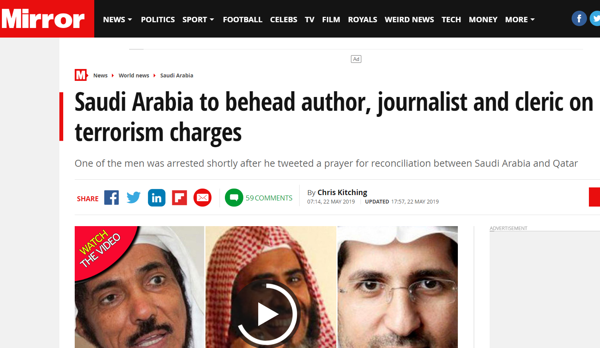The image size is (600, 348).
Task: Play the article video
Action: point(266,314)
